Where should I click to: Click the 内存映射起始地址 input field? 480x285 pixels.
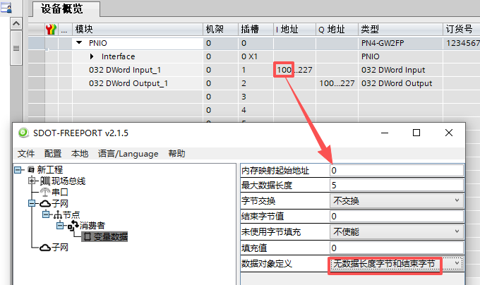(x=397, y=170)
